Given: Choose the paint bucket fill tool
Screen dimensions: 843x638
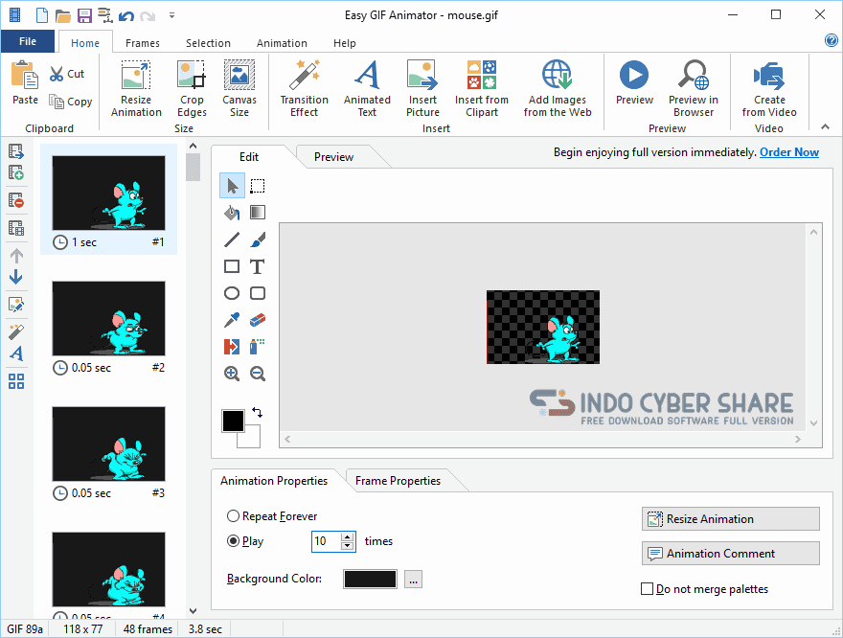Looking at the screenshot, I should pos(232,213).
